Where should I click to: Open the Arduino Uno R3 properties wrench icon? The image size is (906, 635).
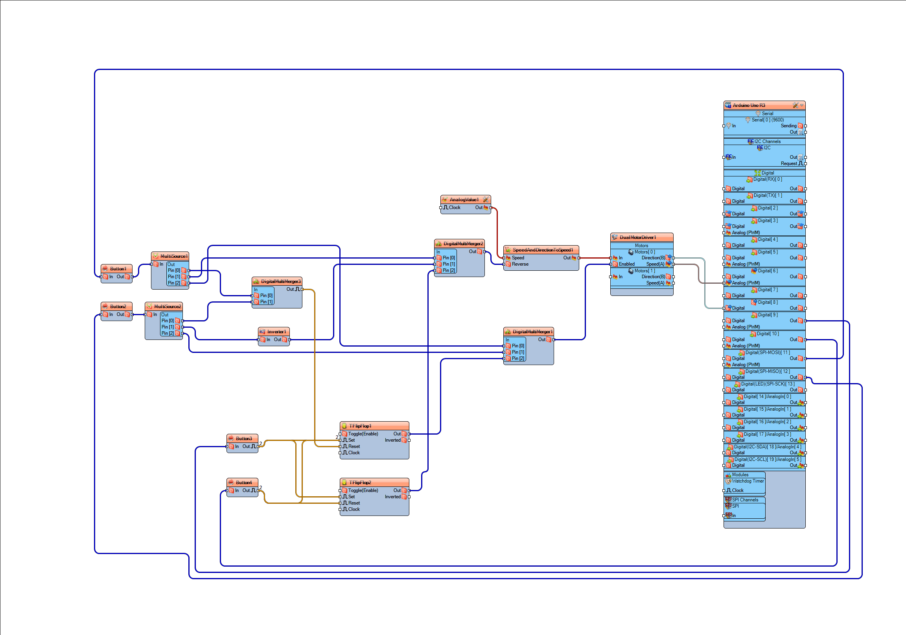[796, 106]
